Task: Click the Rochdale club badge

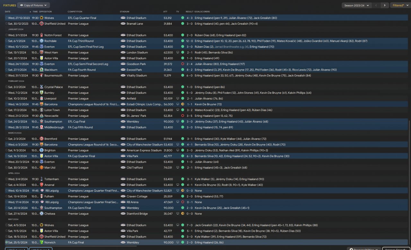Action: coord(41,41)
